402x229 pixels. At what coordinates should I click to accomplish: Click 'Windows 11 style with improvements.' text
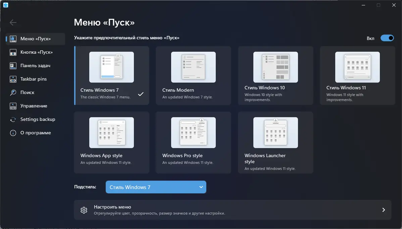point(345,97)
